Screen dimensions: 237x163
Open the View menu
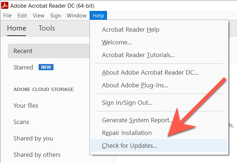[x=39, y=16]
